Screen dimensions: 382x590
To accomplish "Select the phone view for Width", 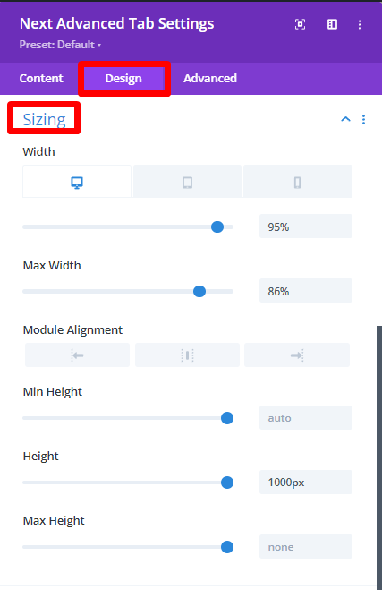I will click(x=297, y=182).
